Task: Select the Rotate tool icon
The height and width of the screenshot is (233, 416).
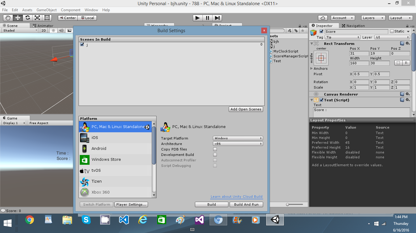Action: [x=28, y=18]
